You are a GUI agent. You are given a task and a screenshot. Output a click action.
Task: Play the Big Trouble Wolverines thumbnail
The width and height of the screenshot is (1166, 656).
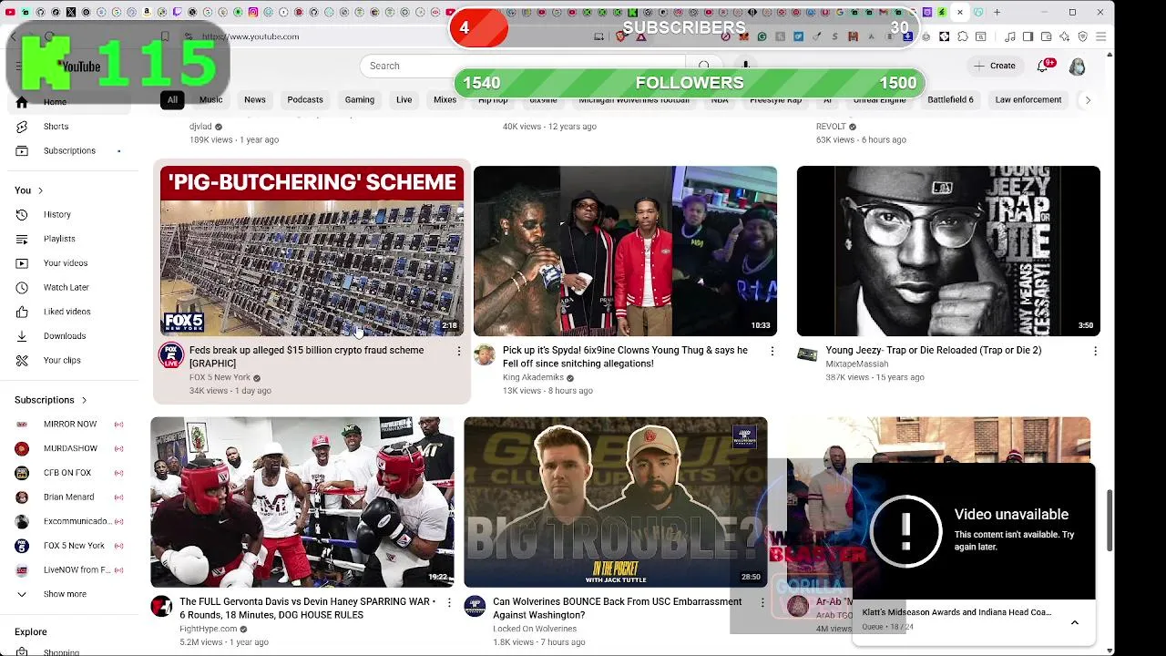coord(615,502)
